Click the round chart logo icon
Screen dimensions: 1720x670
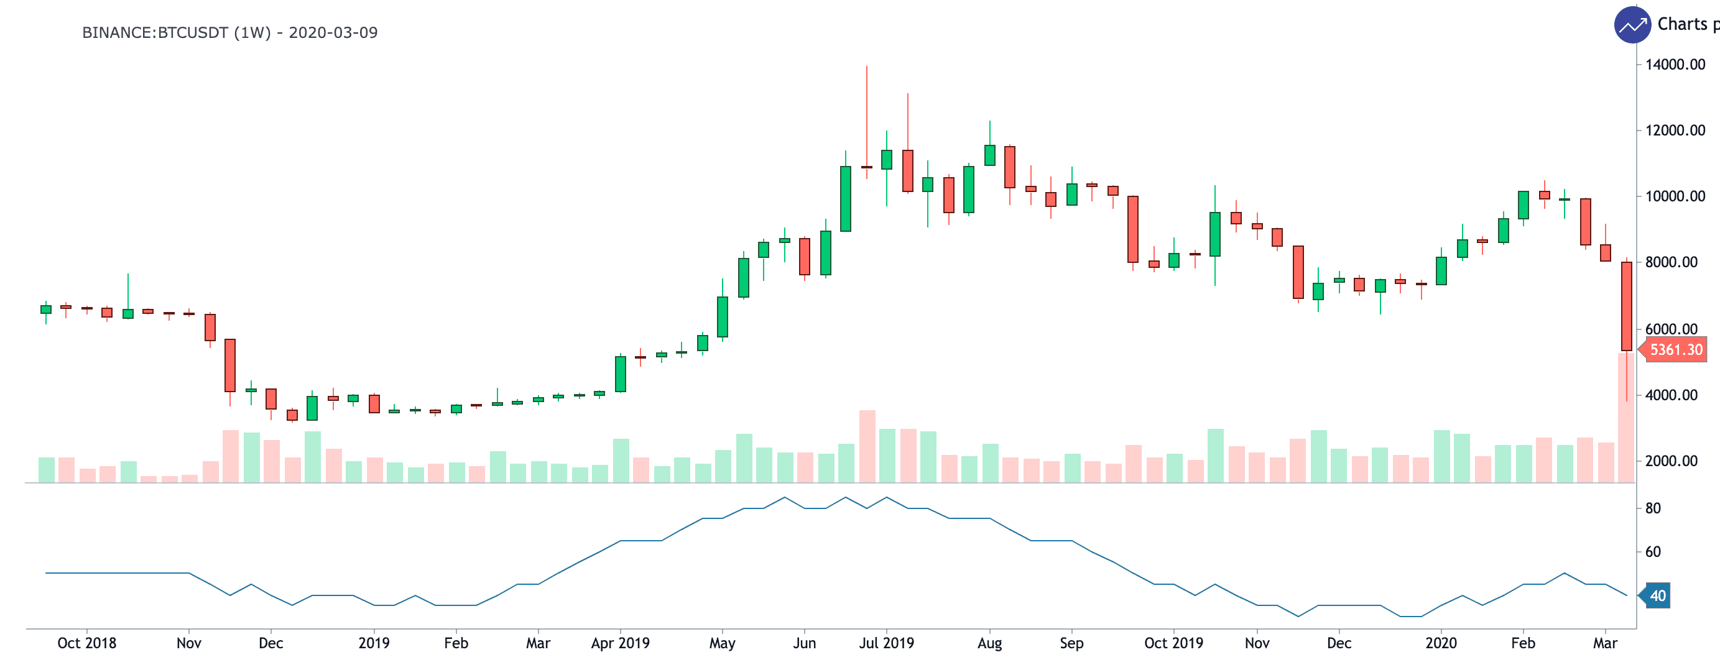[1632, 25]
